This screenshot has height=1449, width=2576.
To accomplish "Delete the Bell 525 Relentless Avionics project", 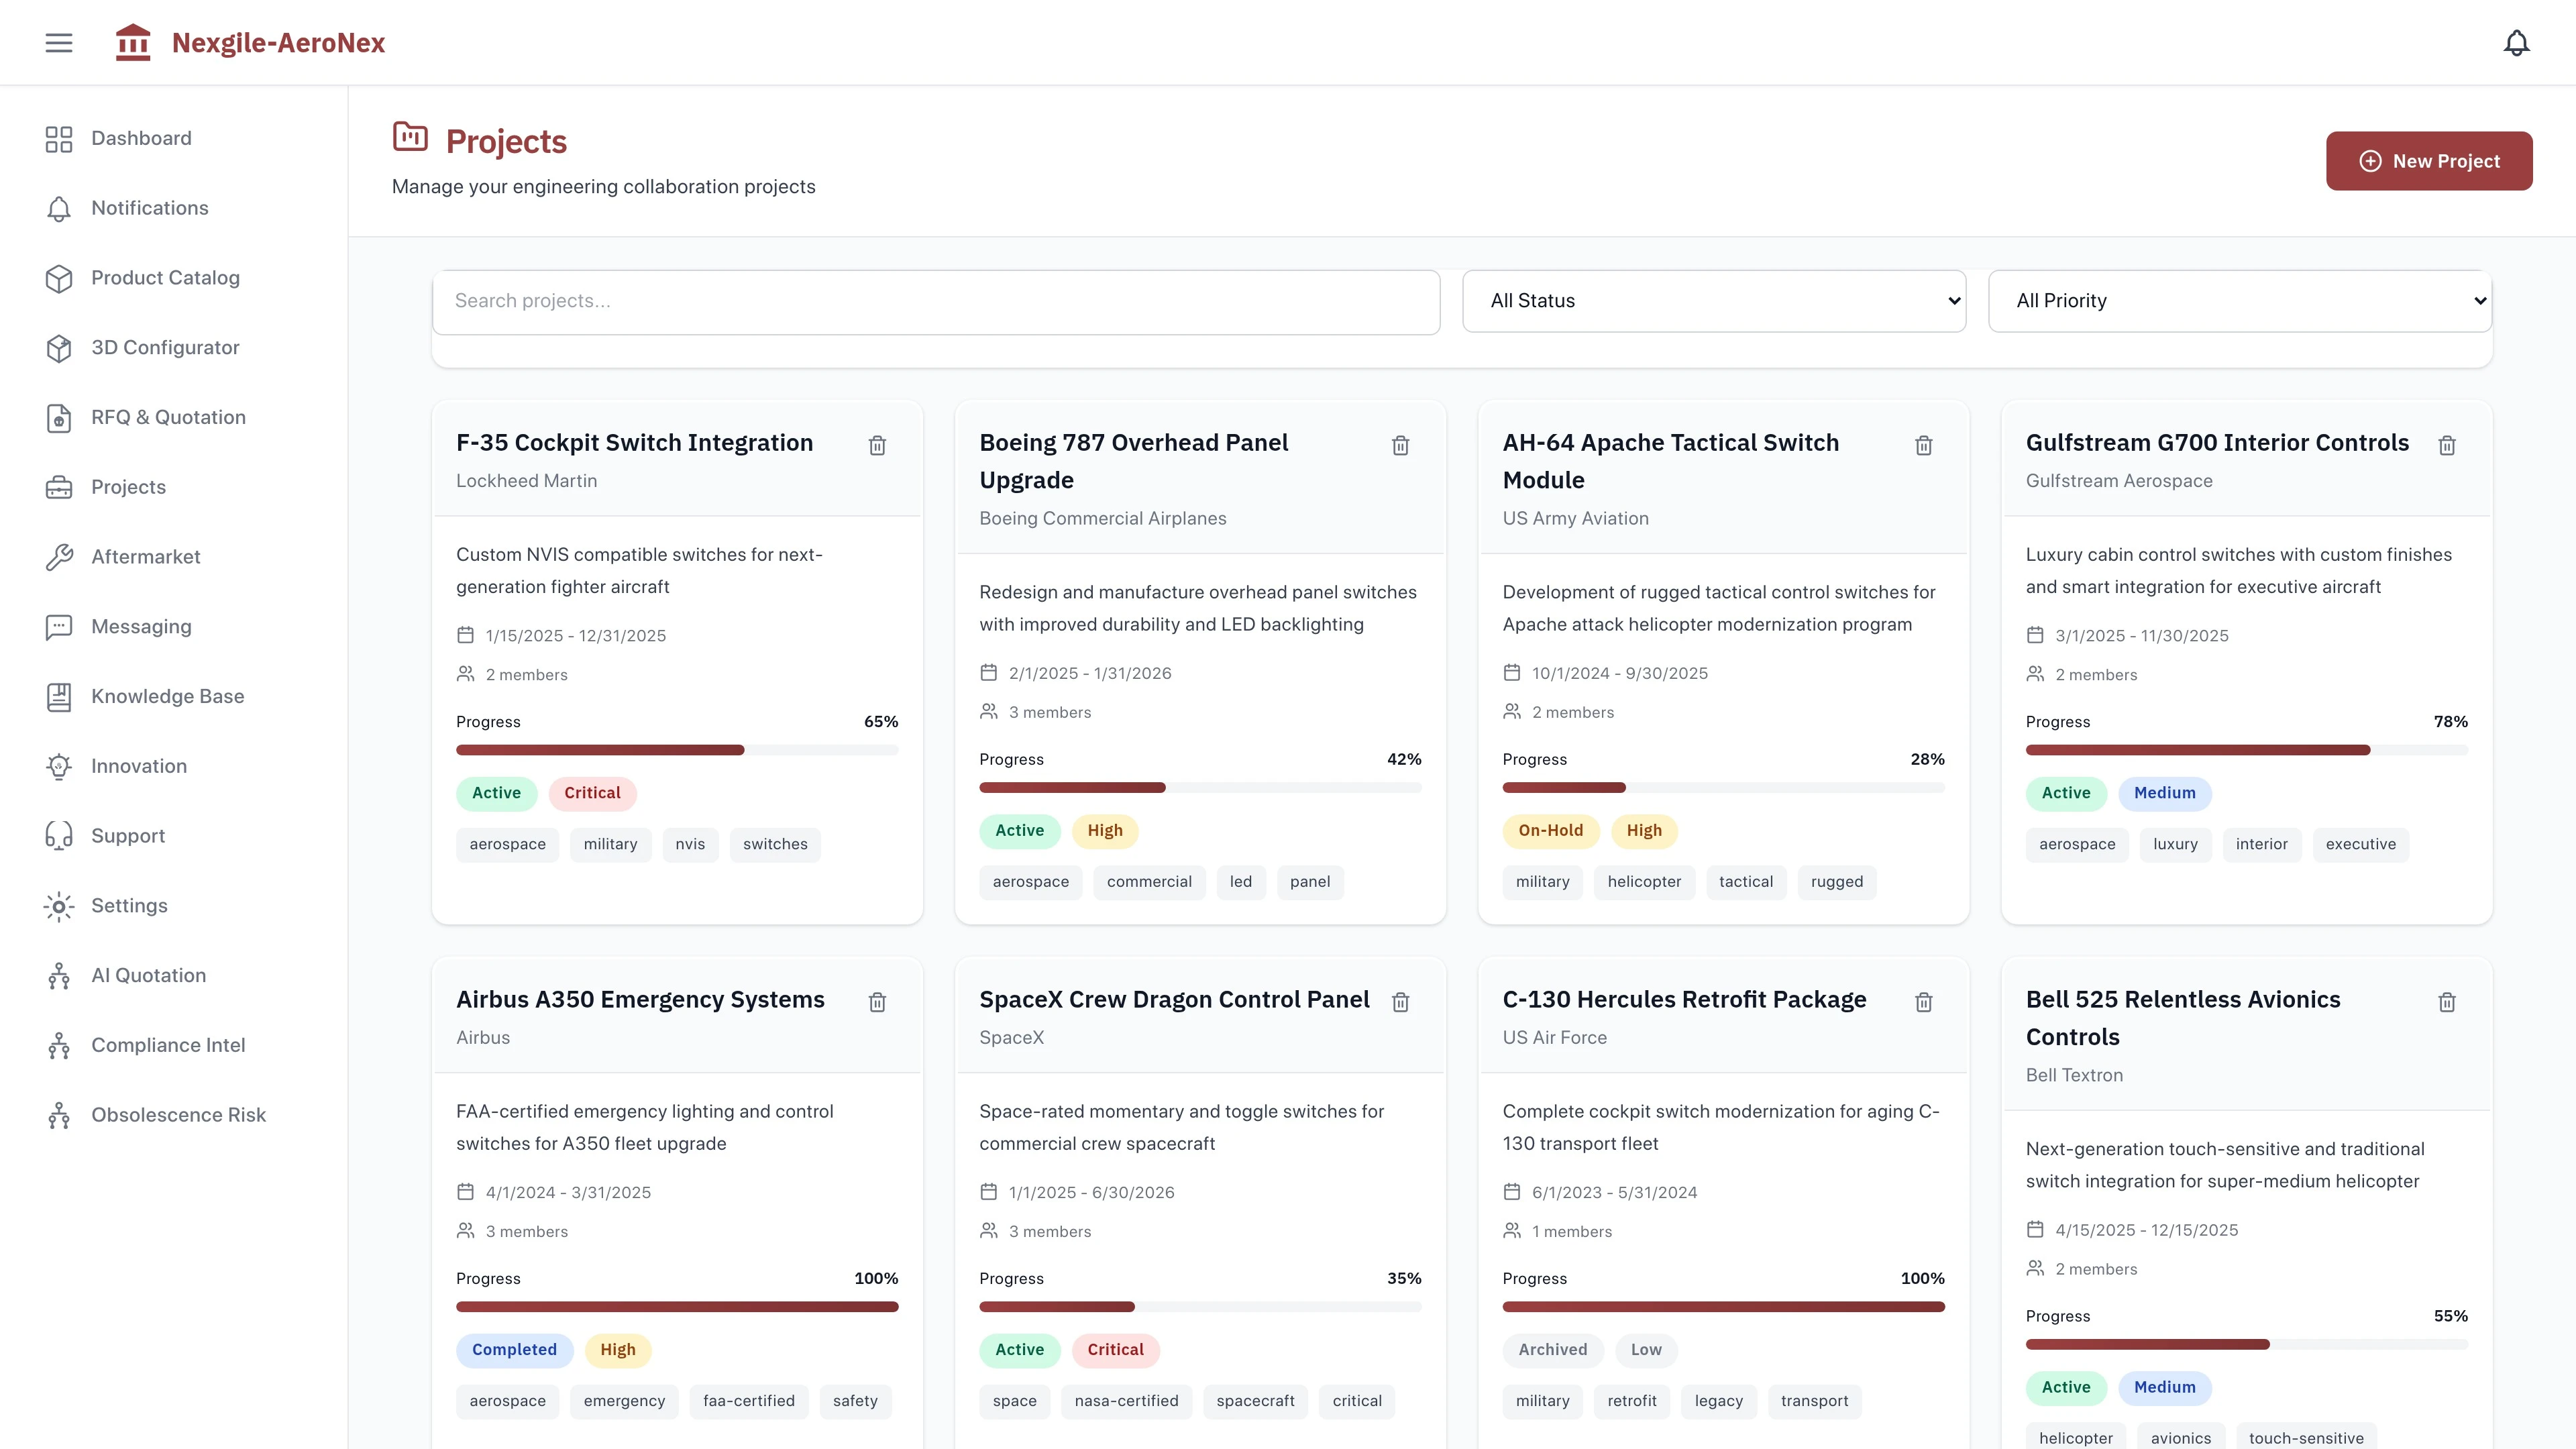I will (x=2447, y=1001).
